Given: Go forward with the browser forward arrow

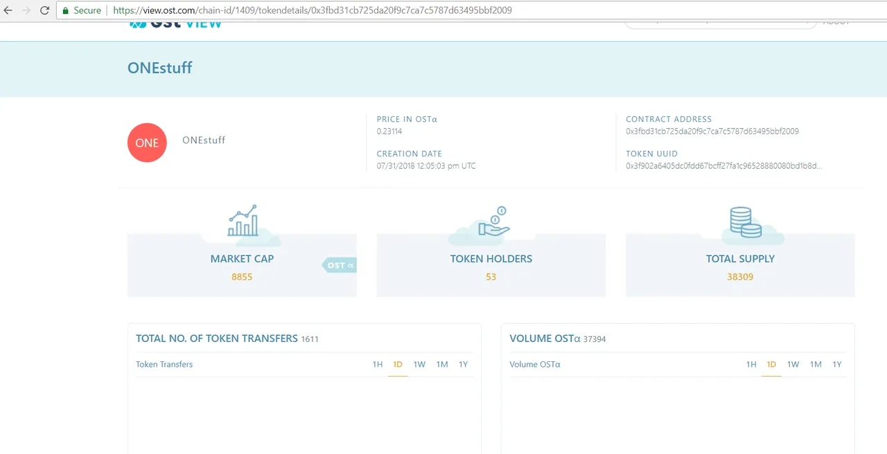Looking at the screenshot, I should click(x=26, y=10).
